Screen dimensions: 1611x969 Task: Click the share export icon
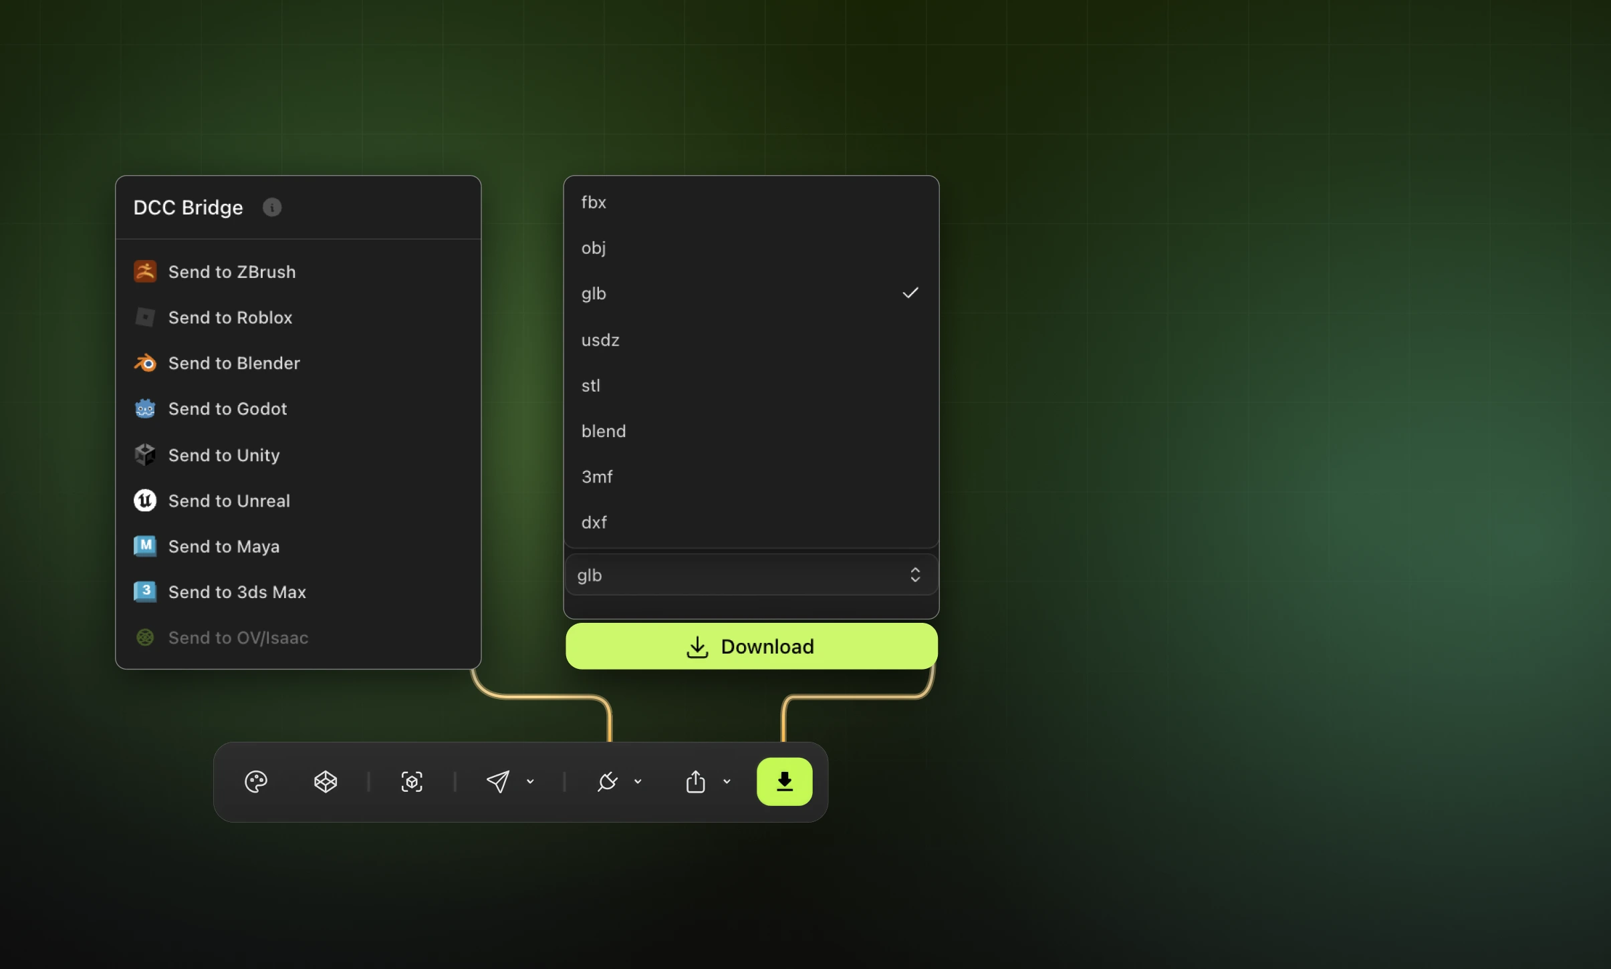(696, 781)
